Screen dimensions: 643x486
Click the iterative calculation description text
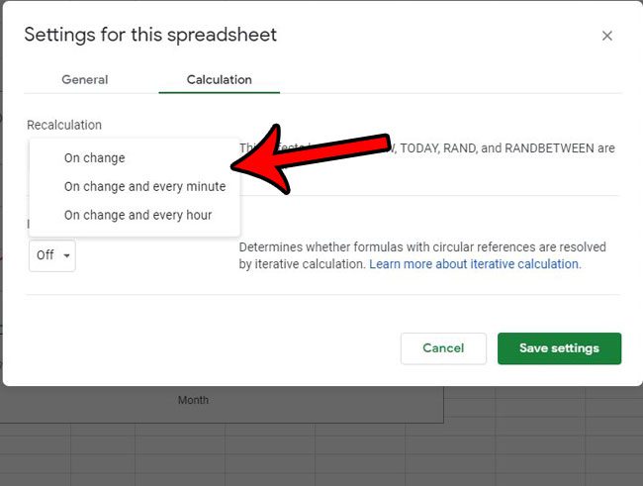click(x=422, y=247)
